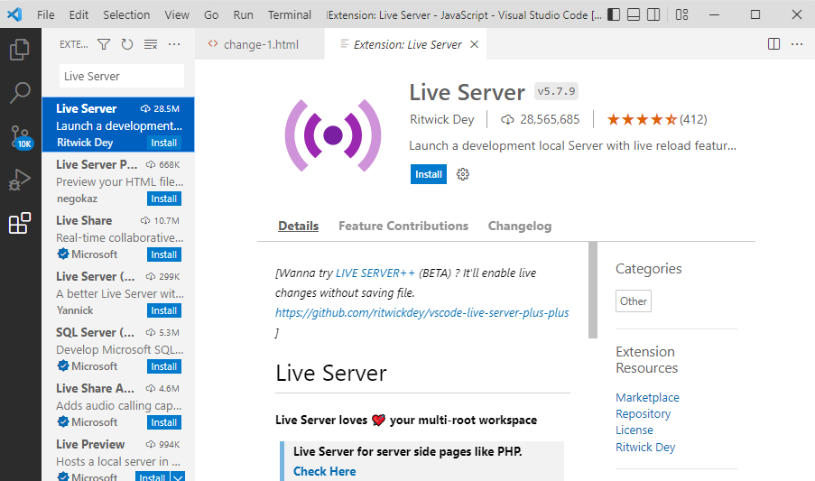Viewport: 815px width, 481px height.
Task: Open the Terminal menu
Action: tap(290, 14)
